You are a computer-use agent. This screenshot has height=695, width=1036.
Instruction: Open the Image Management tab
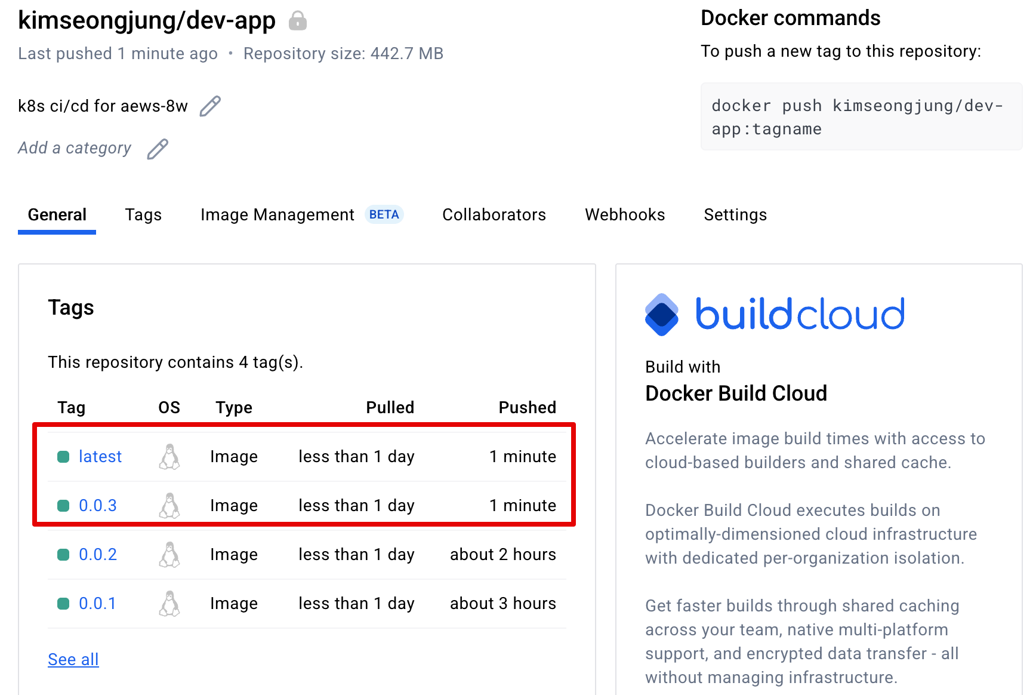coord(277,215)
